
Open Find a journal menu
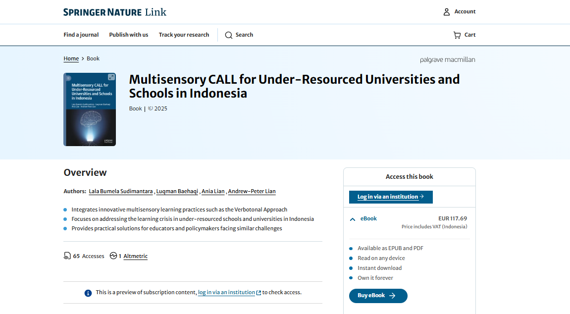tap(81, 35)
